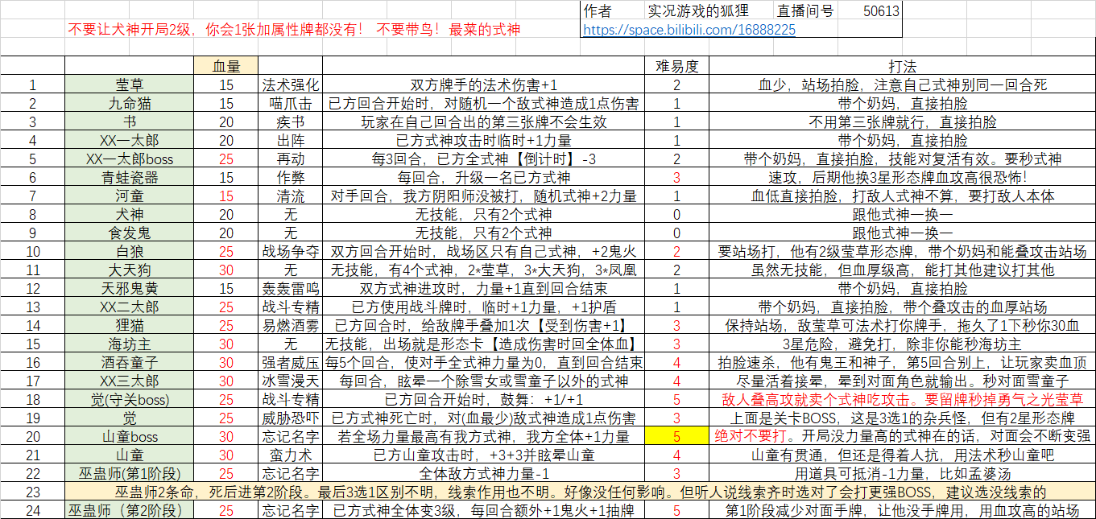Select the "萤草" name cell
The height and width of the screenshot is (519, 1096).
tap(130, 84)
